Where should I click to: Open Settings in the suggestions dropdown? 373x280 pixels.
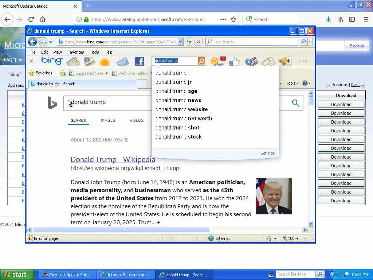268,153
